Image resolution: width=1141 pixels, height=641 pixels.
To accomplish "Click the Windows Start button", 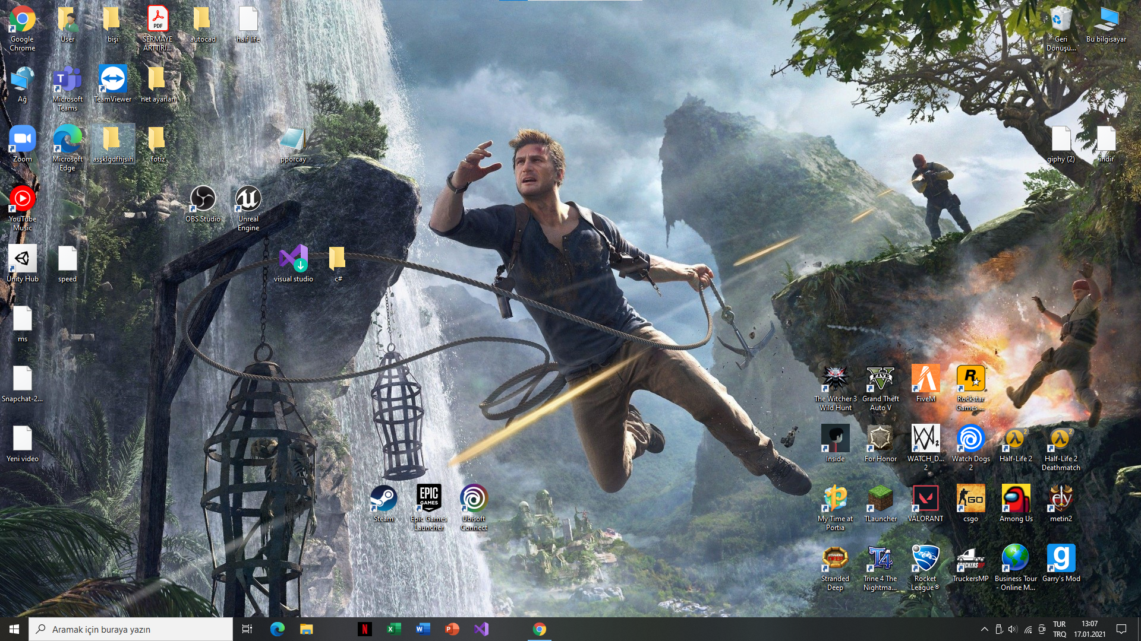I will pos(14,629).
